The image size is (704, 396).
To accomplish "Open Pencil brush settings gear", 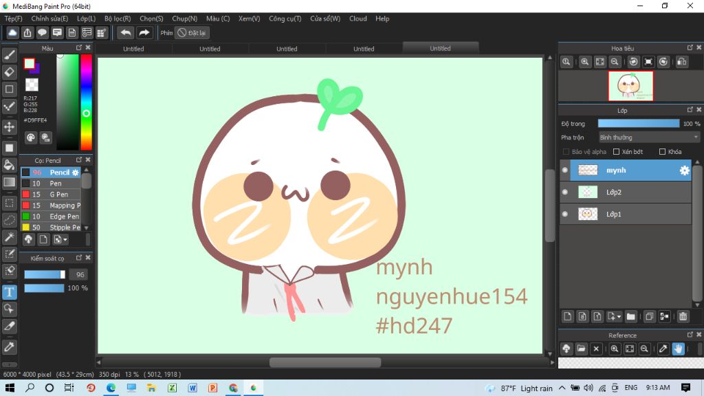I will [x=76, y=173].
